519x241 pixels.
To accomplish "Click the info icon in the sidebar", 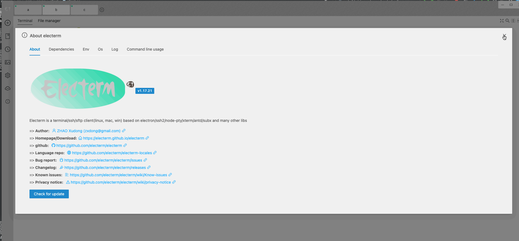I will point(8,101).
